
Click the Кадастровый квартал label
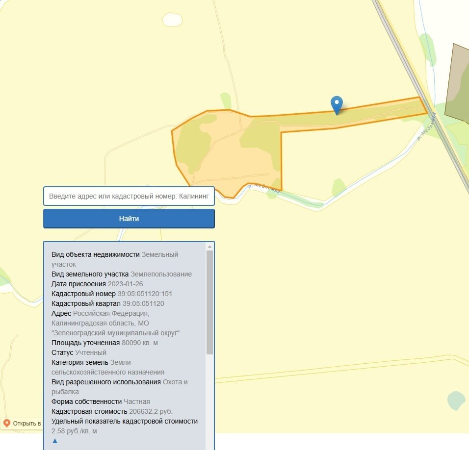click(x=86, y=303)
